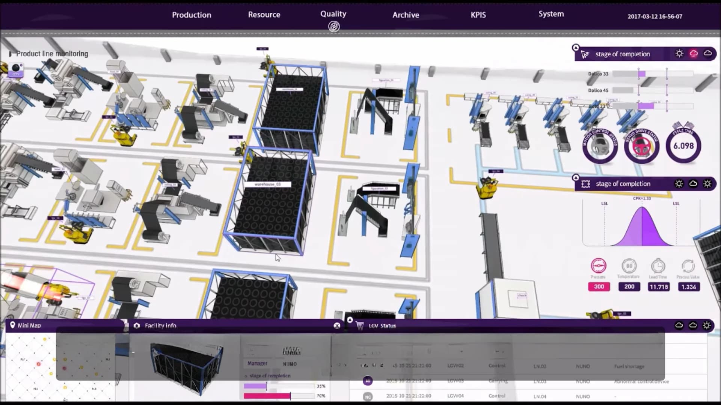The height and width of the screenshot is (405, 721).
Task: Click the 35% completion bar in Facility Info
Action: 279,386
